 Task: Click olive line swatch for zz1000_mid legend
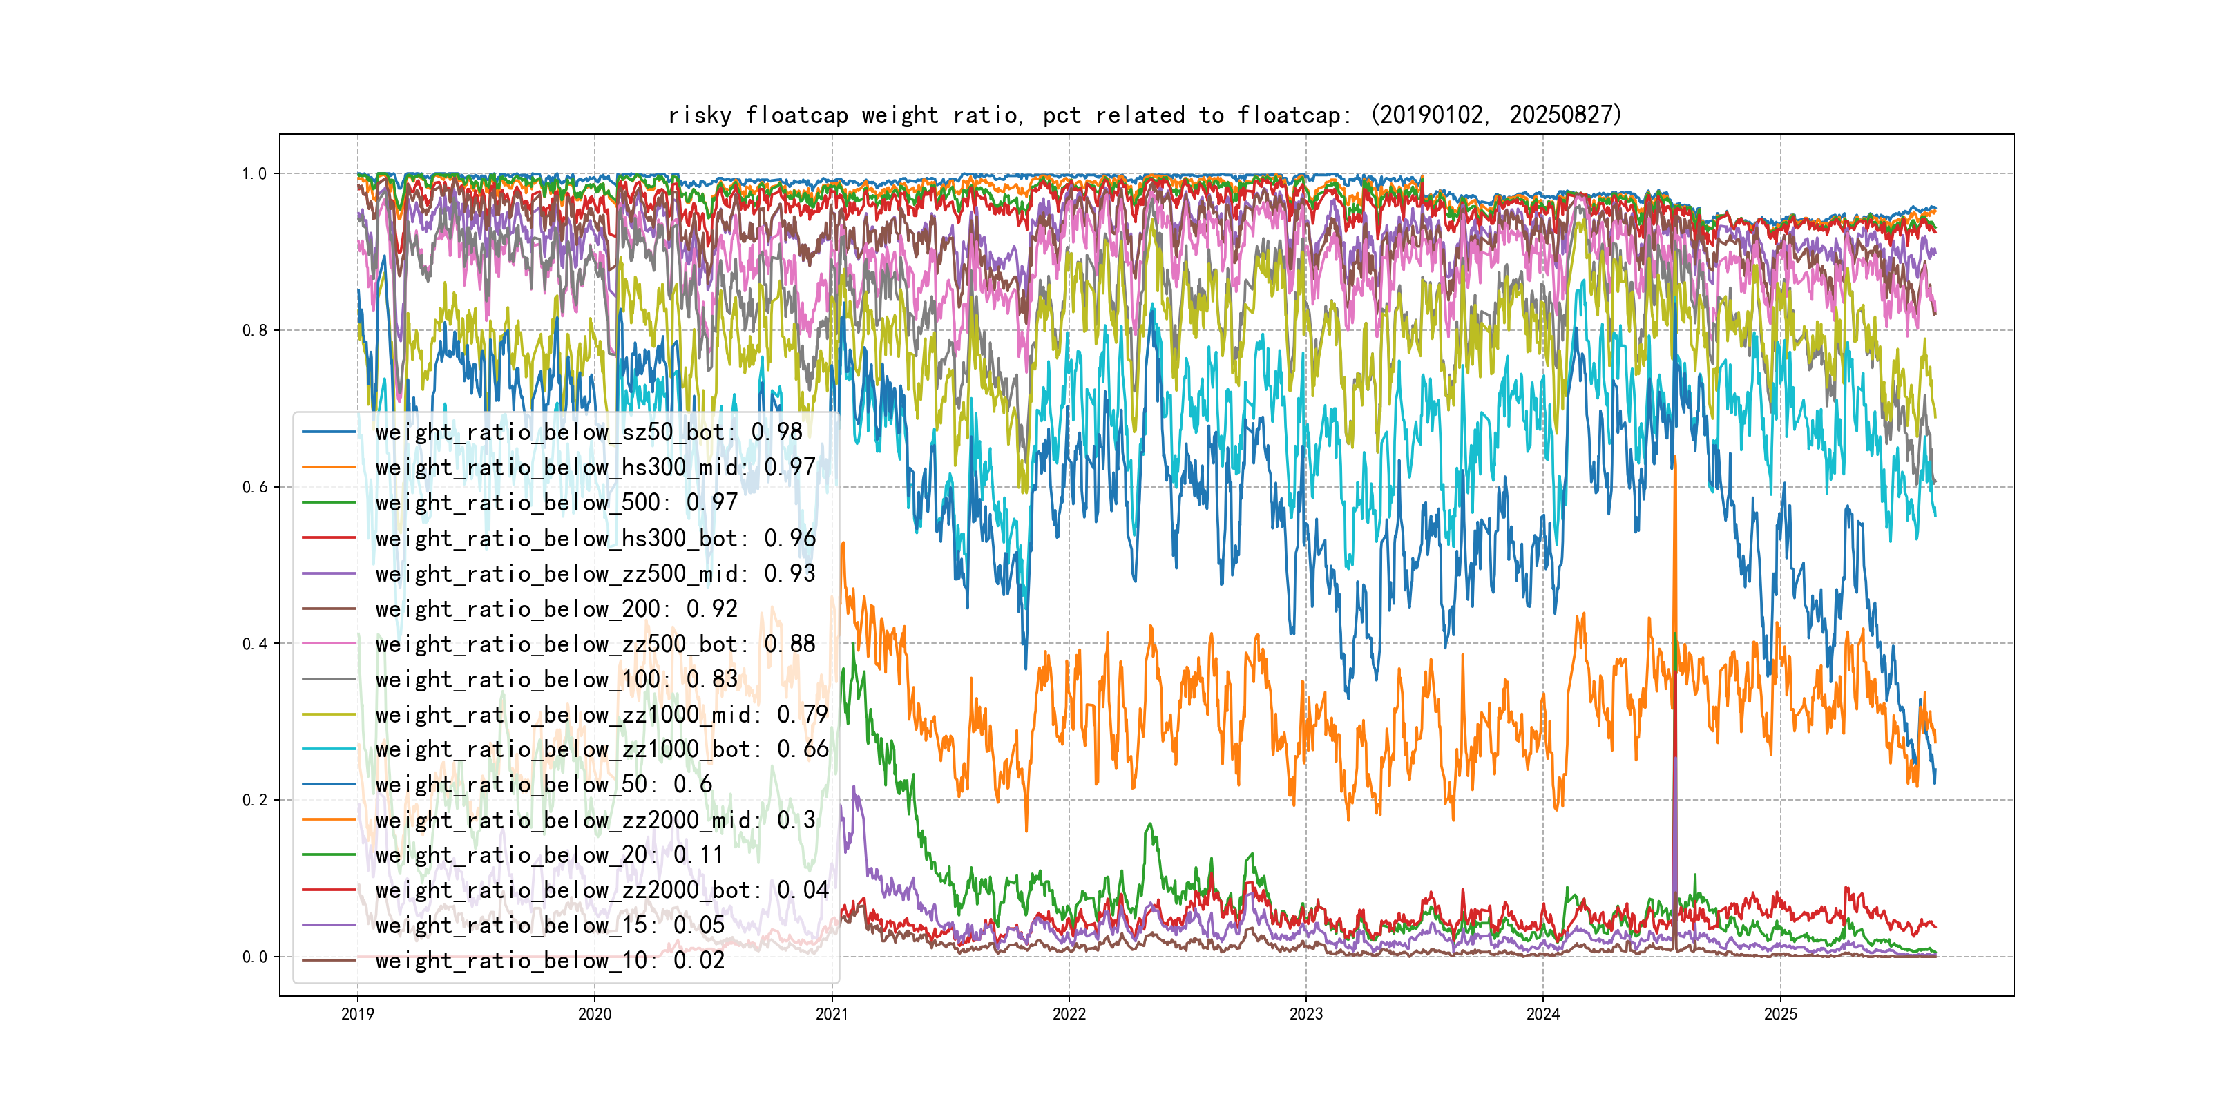328,714
